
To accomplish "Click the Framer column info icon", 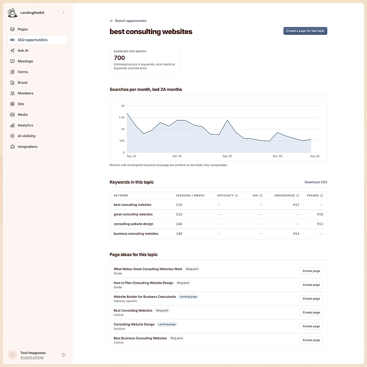I will 322,196.
